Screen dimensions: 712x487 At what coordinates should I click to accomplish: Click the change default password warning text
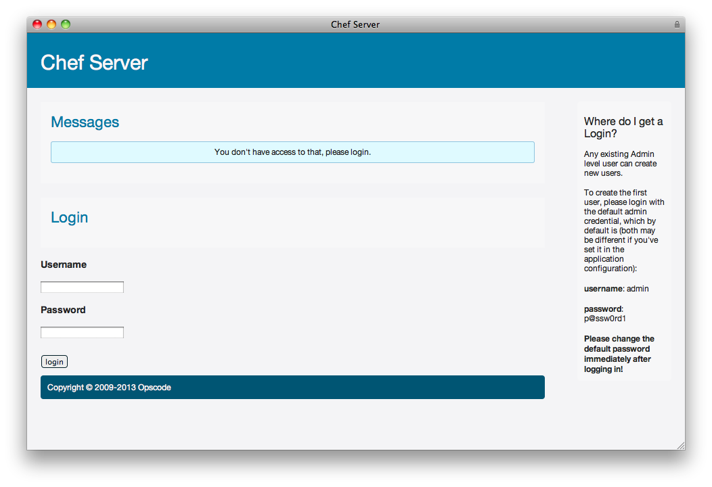[x=618, y=354]
